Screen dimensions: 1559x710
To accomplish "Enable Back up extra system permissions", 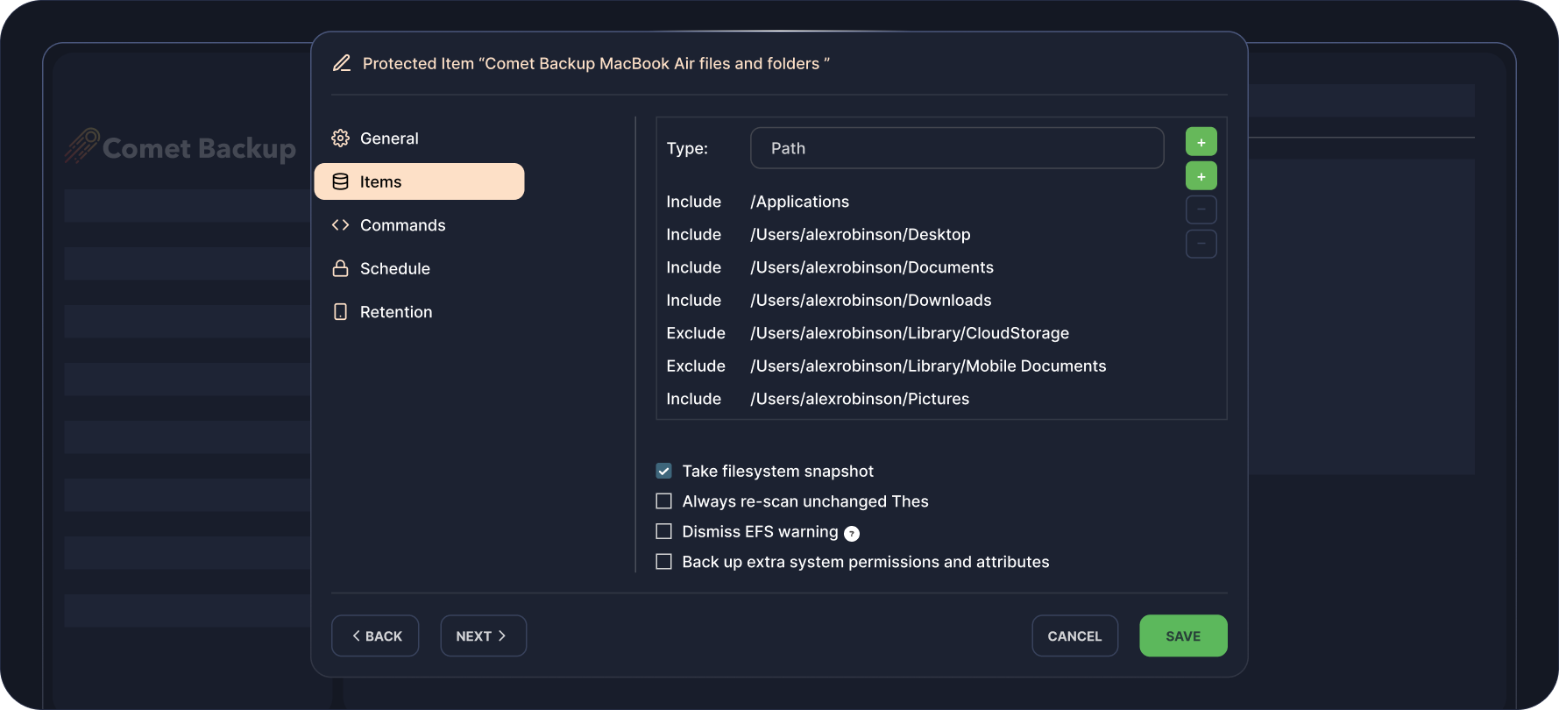I will [x=664, y=562].
